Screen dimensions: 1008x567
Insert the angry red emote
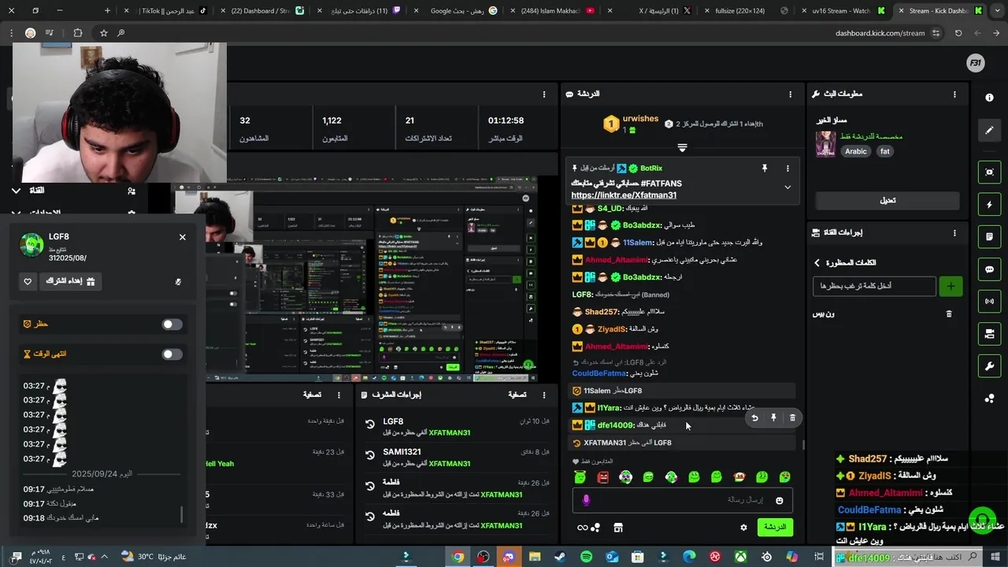[602, 477]
